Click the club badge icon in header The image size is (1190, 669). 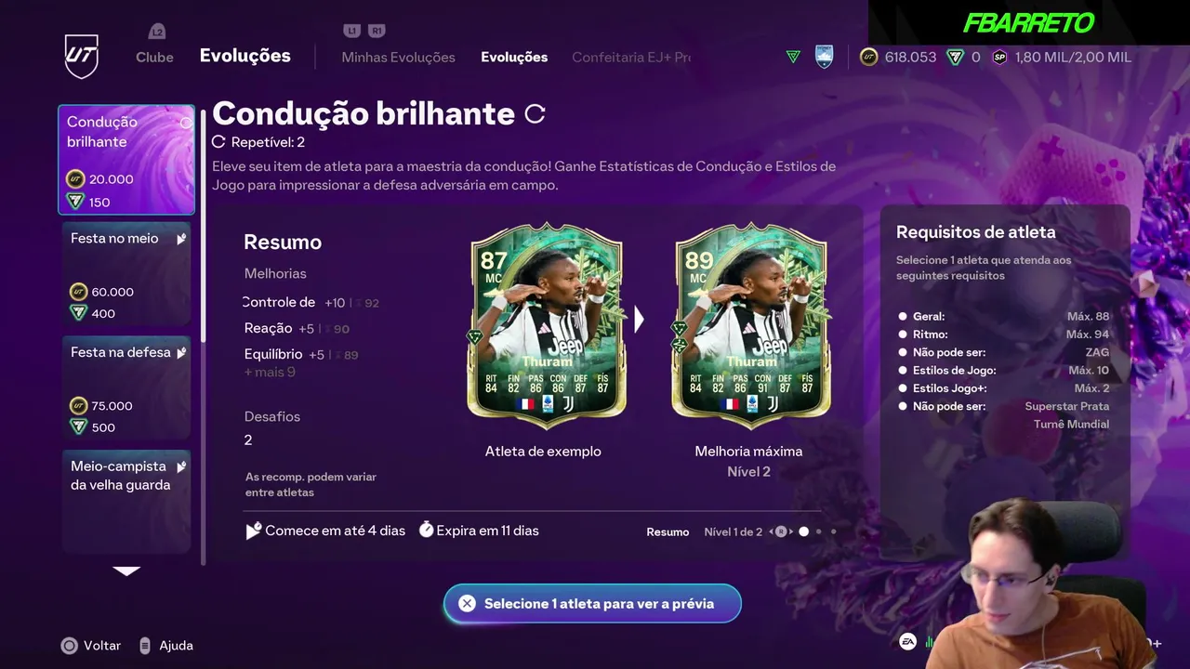pos(824,57)
